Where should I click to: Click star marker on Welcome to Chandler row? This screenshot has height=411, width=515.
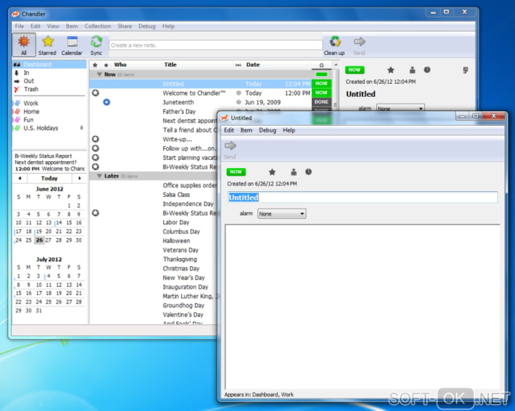coord(95,93)
